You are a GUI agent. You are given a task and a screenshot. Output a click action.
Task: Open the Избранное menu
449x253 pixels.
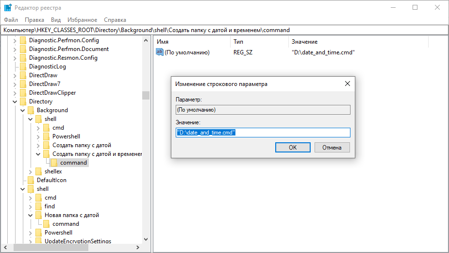click(82, 20)
